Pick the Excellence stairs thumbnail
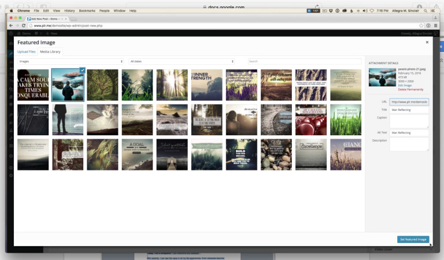Image resolution: width=444 pixels, height=260 pixels. [311, 154]
